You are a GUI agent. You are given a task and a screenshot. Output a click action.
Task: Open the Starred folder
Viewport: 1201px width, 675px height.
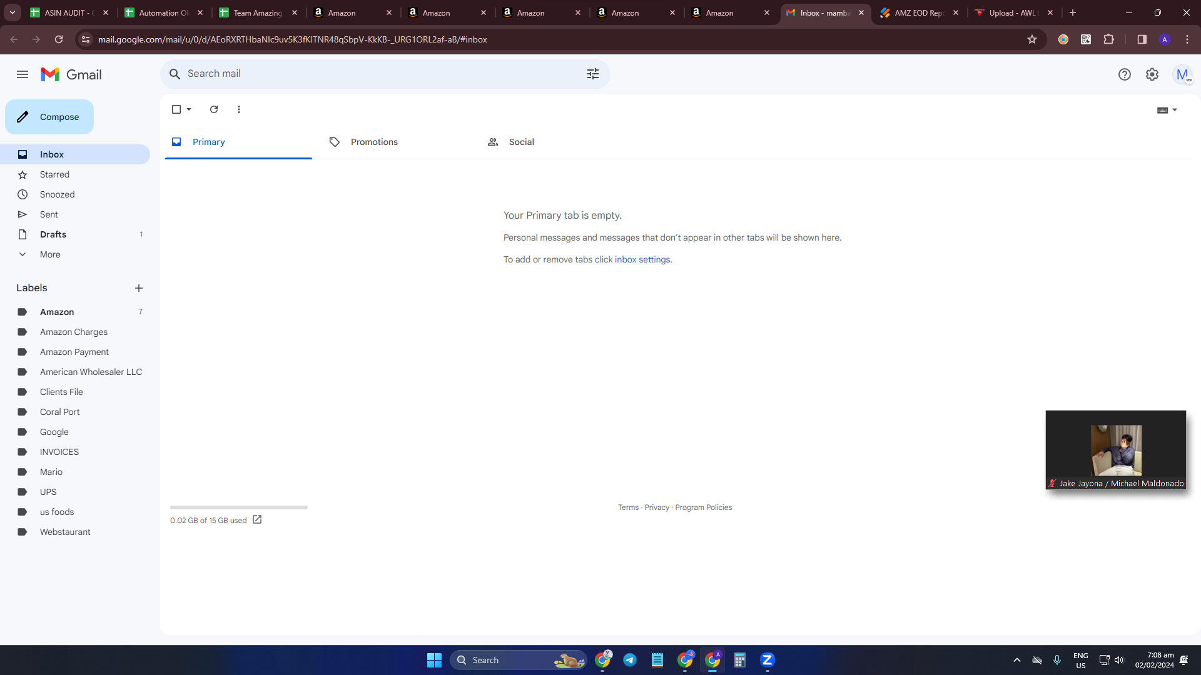pyautogui.click(x=75, y=174)
